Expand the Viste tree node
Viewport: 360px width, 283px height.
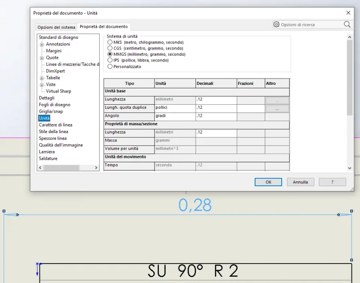pyautogui.click(x=42, y=84)
